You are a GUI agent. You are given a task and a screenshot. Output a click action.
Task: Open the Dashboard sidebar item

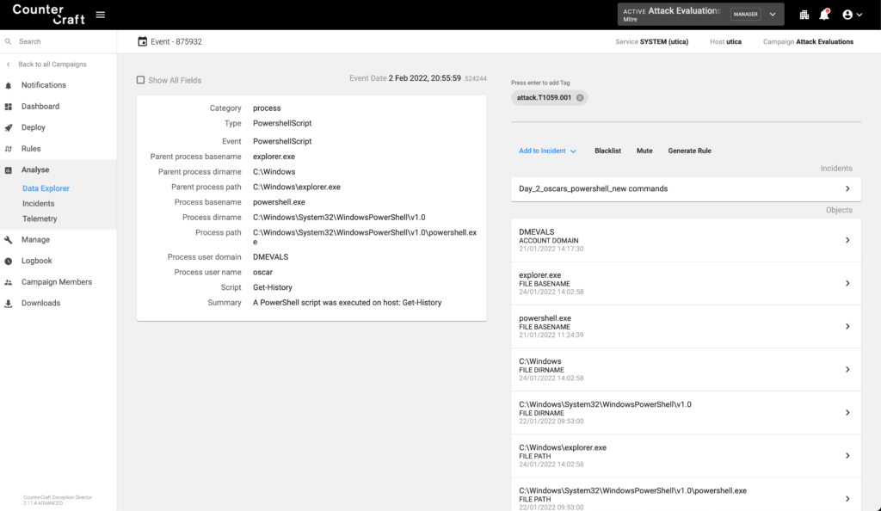[x=40, y=107]
